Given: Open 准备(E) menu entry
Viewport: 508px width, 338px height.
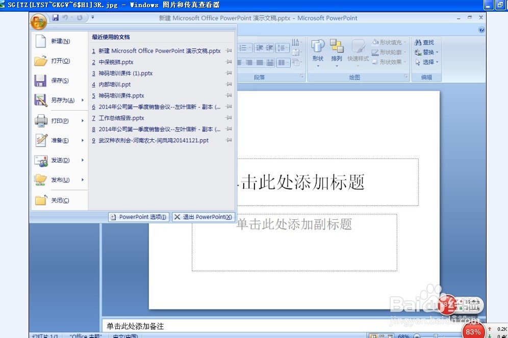Looking at the screenshot, I should pos(60,140).
